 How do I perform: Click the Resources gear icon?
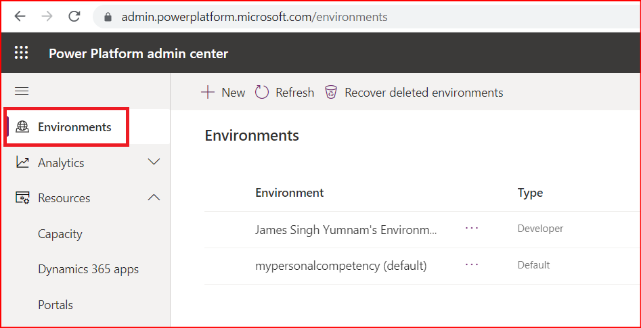point(23,198)
